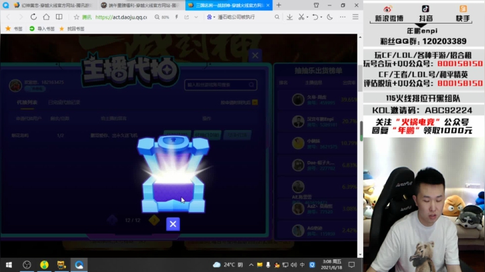This screenshot has width=485, height=272.
Task: Click the 80% zoom level indicator
Action: tap(162, 17)
